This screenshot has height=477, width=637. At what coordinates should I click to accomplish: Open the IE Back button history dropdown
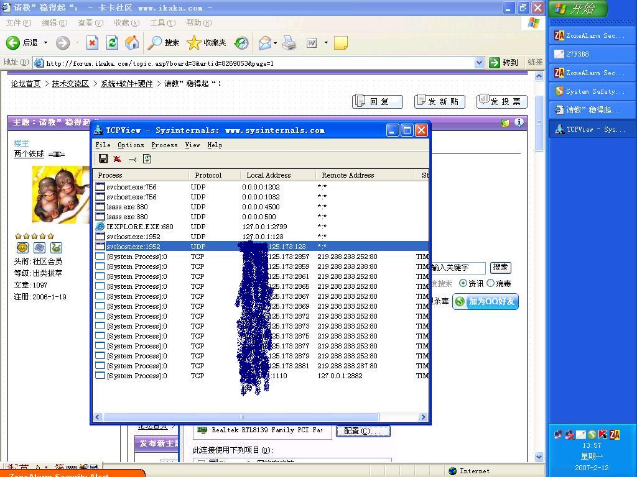point(45,43)
